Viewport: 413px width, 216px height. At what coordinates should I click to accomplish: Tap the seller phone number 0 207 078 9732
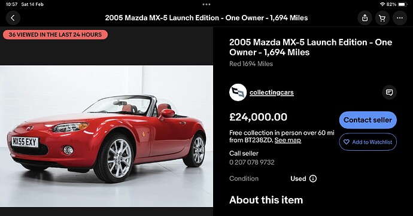(252, 162)
